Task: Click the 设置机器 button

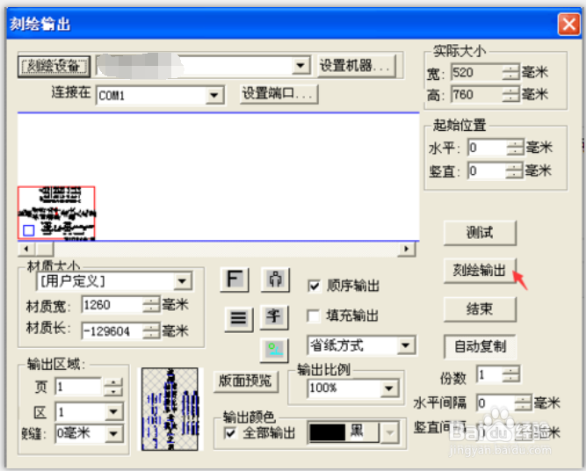Action: (x=356, y=66)
